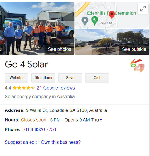Click the phone number +61 8 8326 7751
The width and height of the screenshot is (150, 156).
[x=39, y=129]
